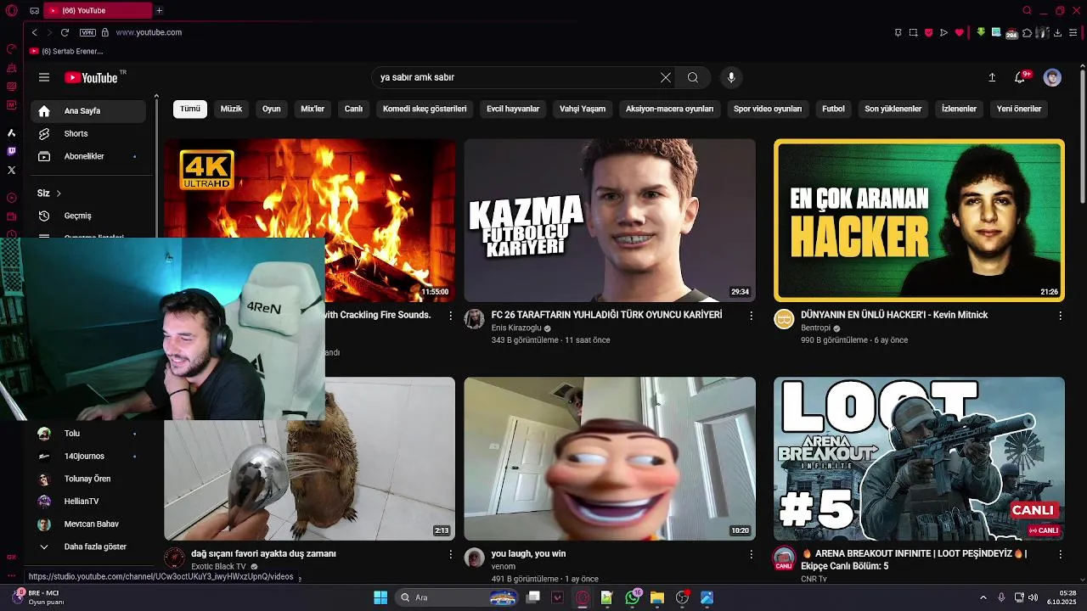Viewport: 1087px width, 611px height.
Task: Start voice search with microphone icon
Action: 731,77
